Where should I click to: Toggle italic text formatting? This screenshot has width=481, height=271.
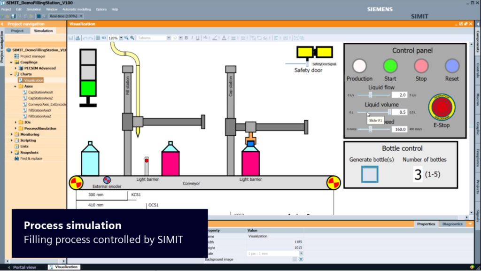pyautogui.click(x=193, y=38)
